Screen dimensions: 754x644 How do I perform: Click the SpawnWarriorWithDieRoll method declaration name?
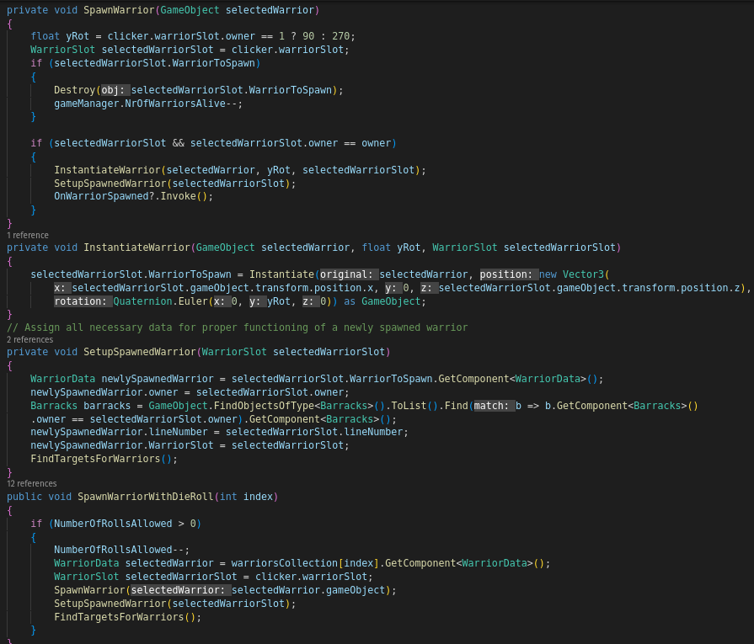point(146,497)
